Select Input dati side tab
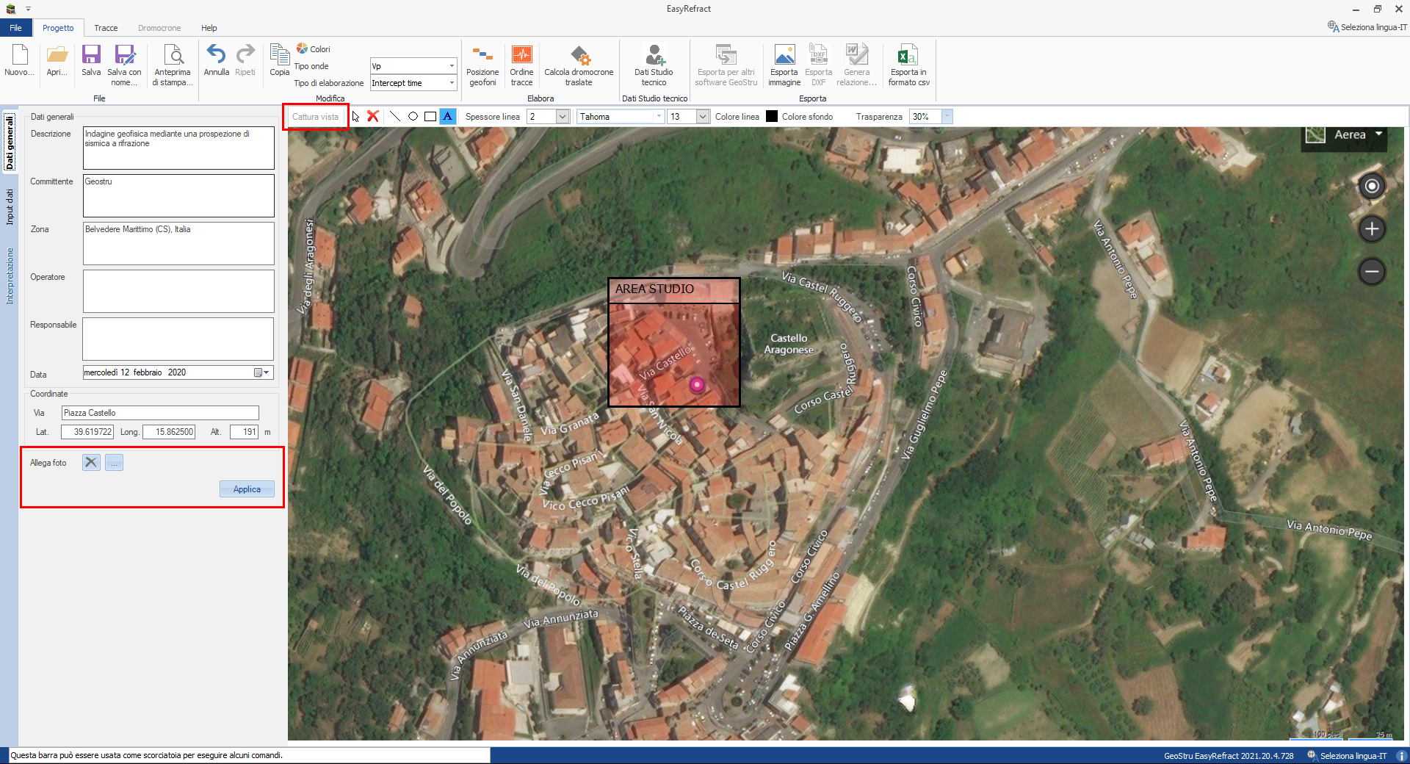 pos(10,206)
